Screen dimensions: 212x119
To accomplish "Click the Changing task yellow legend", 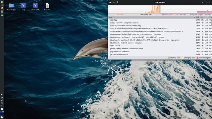I will click(x=188, y=58).
